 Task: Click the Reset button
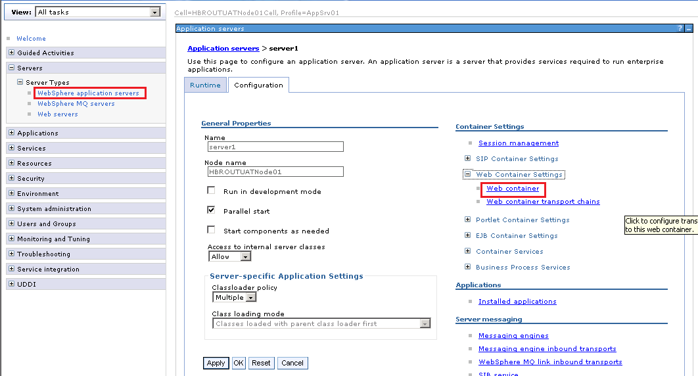pyautogui.click(x=261, y=363)
